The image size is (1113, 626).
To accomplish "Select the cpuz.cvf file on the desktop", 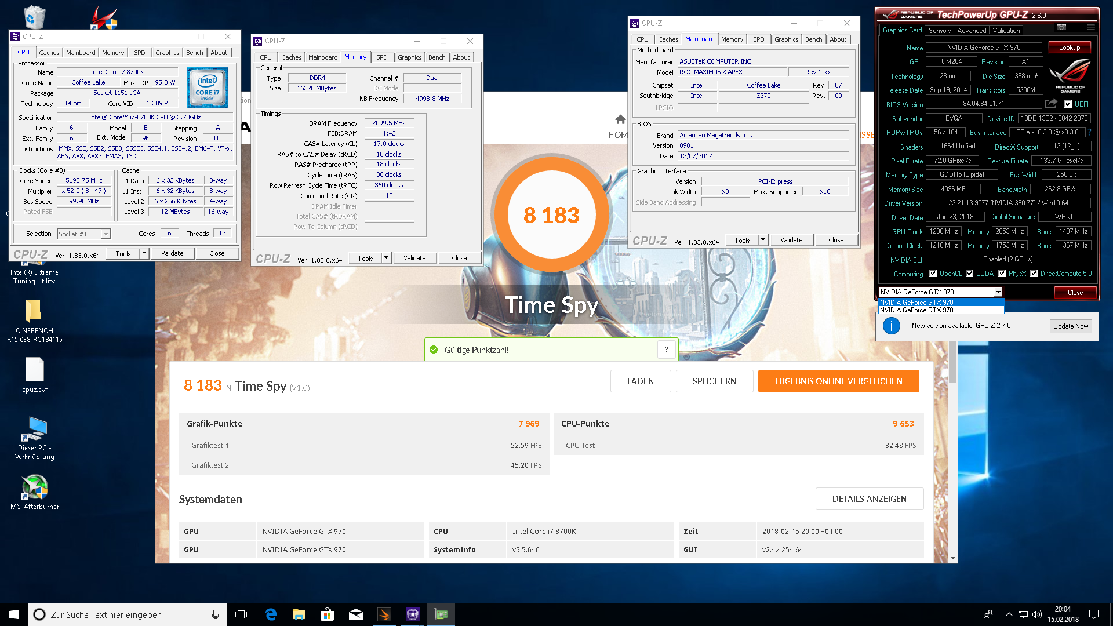I will (34, 375).
